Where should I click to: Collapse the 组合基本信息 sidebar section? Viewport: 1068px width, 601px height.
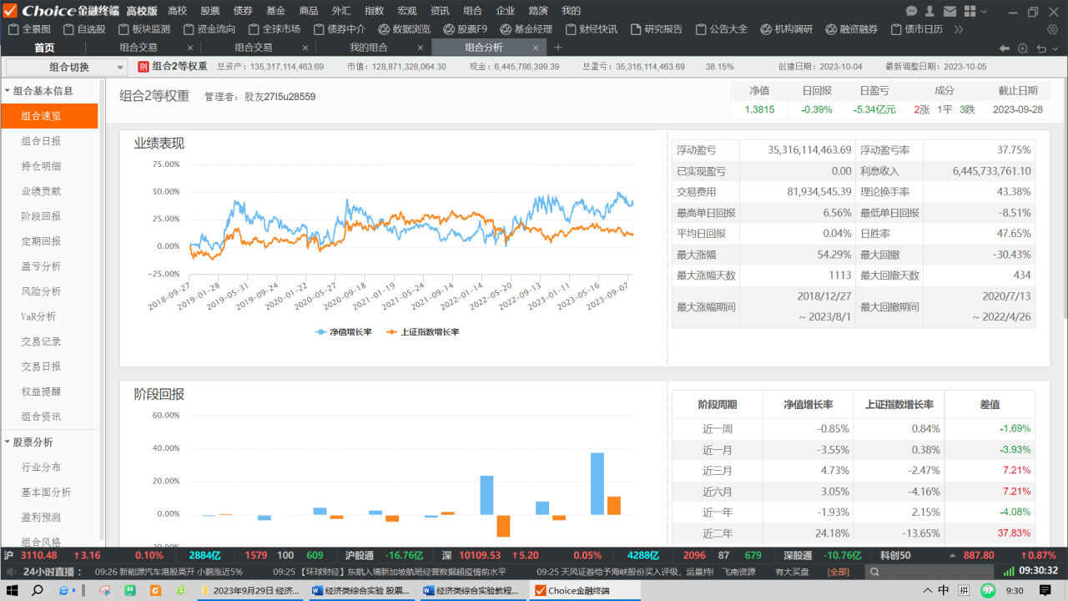8,91
